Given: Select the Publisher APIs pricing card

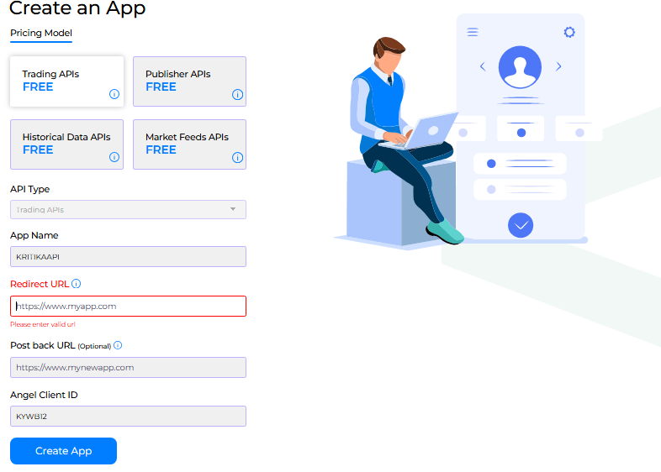Looking at the screenshot, I should pyautogui.click(x=190, y=81).
